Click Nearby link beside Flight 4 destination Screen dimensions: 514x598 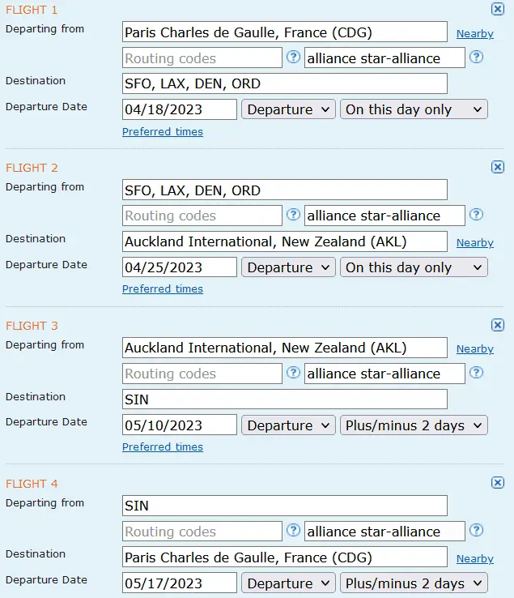click(x=474, y=559)
